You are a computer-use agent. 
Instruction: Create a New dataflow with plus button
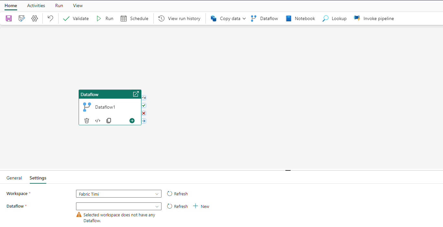click(201, 206)
